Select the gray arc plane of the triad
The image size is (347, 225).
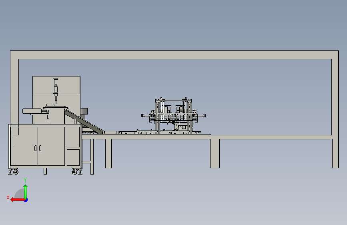pos(20,194)
